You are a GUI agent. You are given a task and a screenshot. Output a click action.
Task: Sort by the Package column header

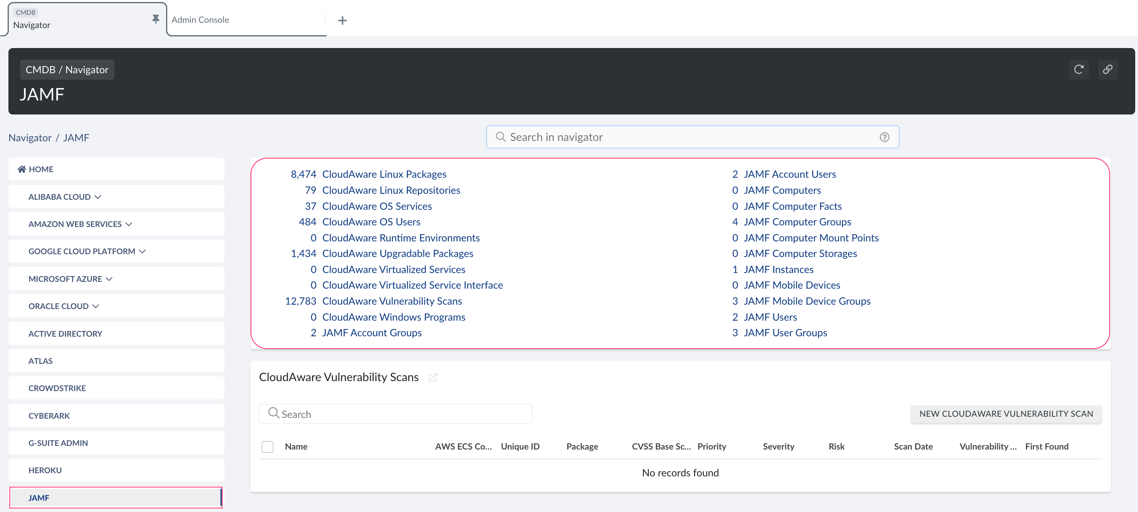pyautogui.click(x=582, y=447)
